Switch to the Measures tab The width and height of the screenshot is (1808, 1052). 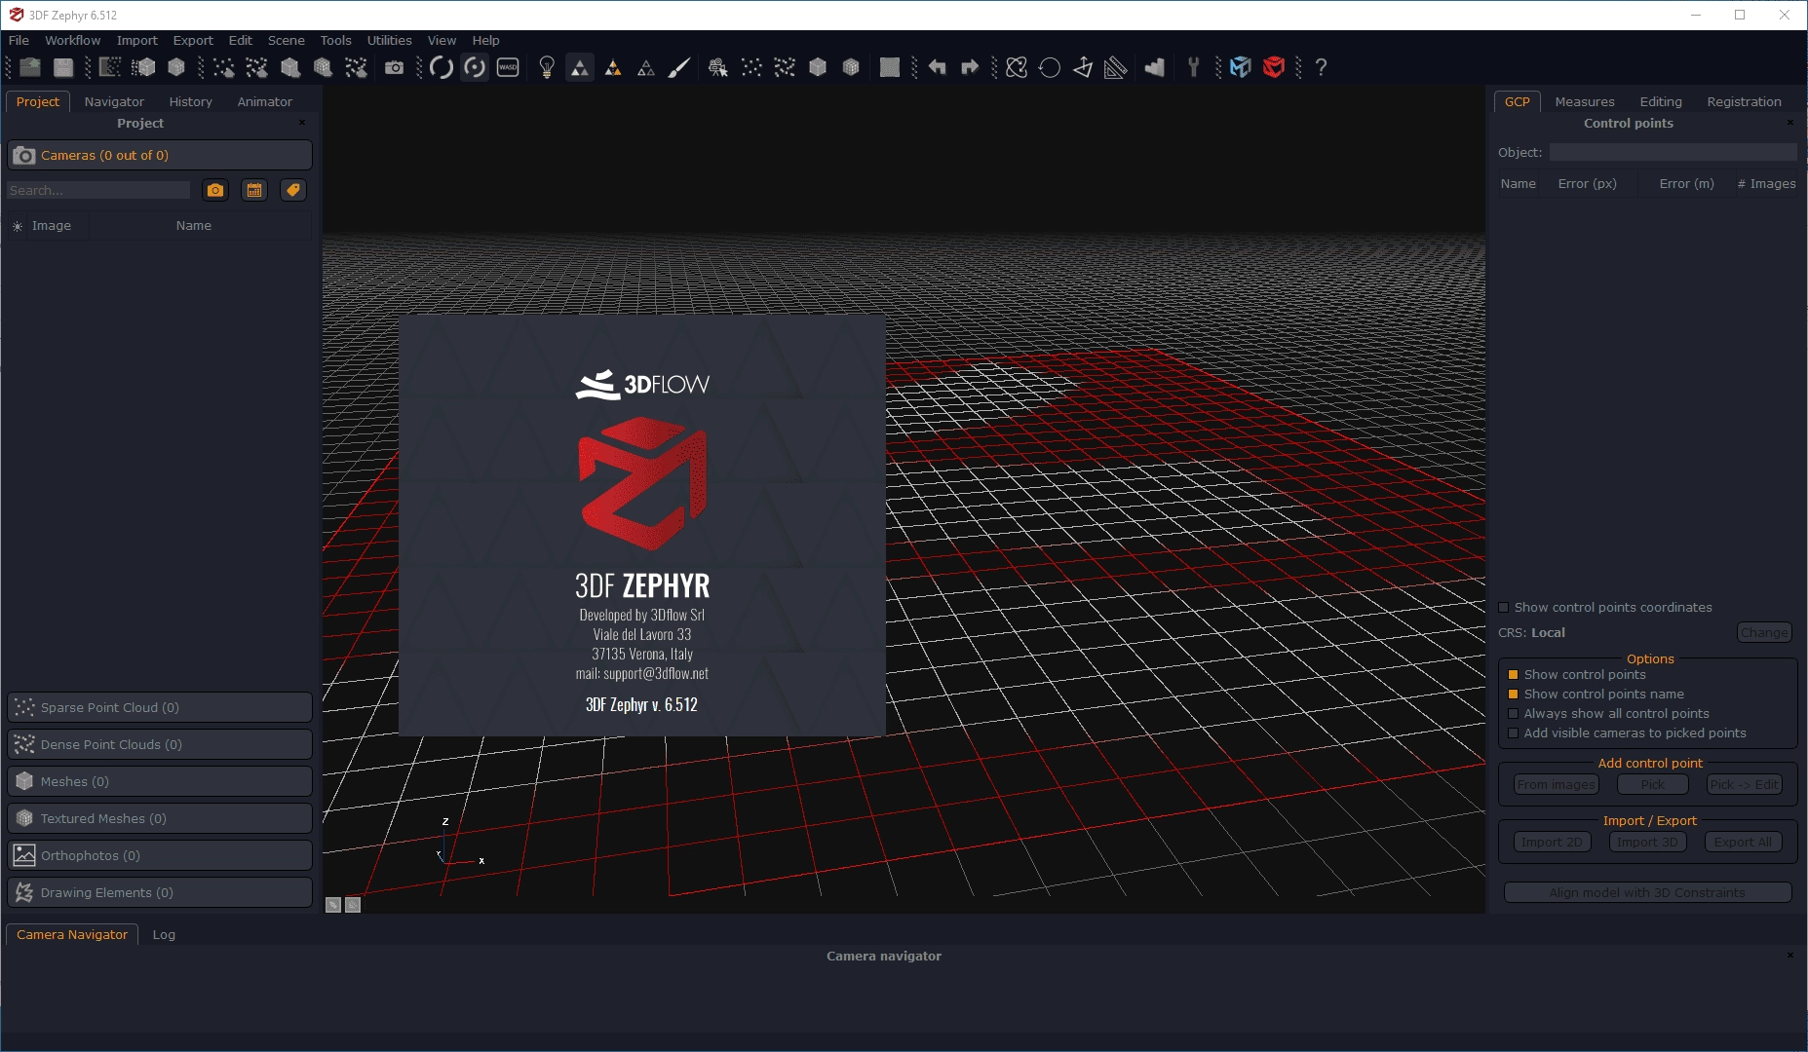1584,101
